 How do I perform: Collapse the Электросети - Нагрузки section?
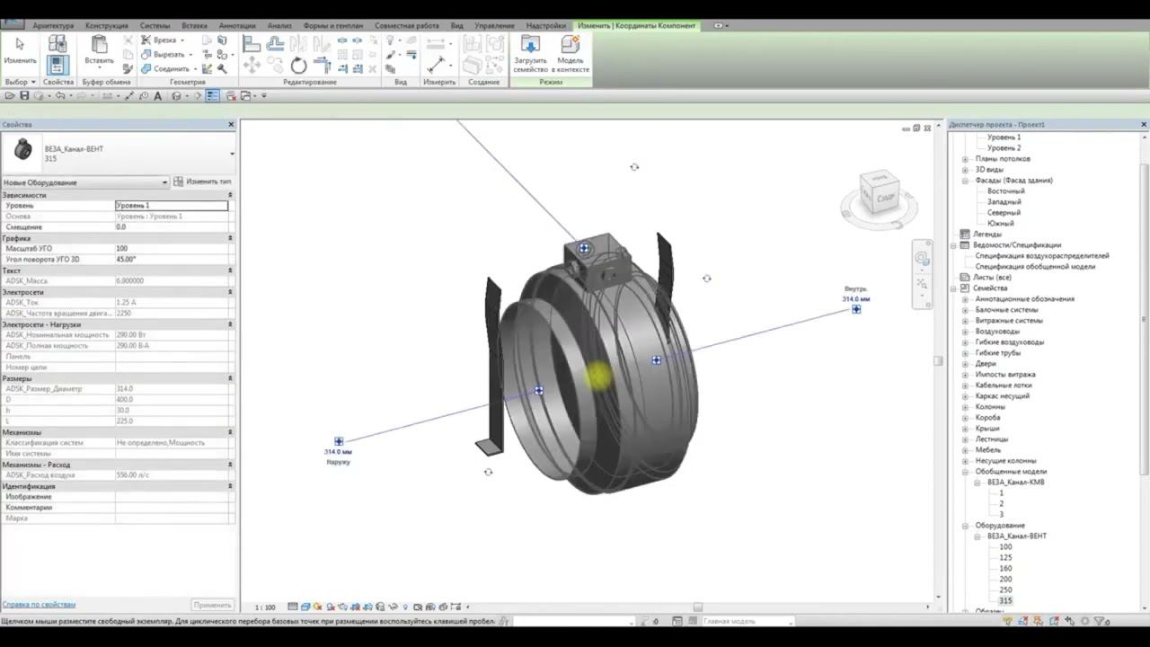click(x=230, y=324)
